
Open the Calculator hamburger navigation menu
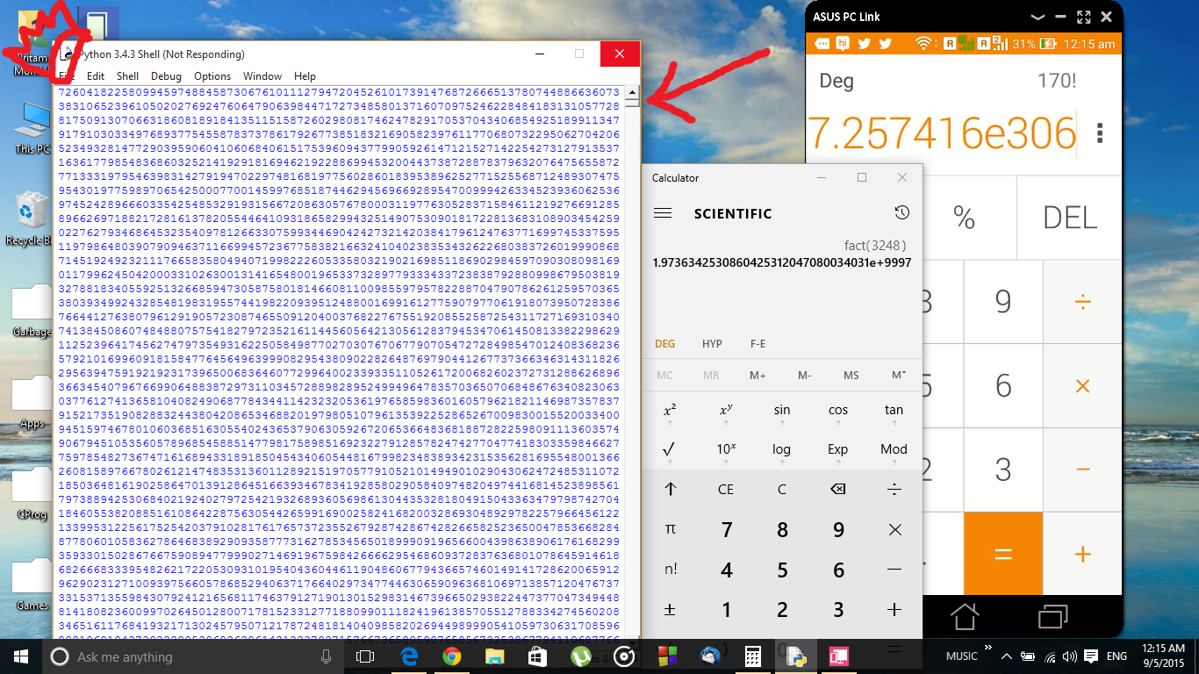[x=664, y=213]
